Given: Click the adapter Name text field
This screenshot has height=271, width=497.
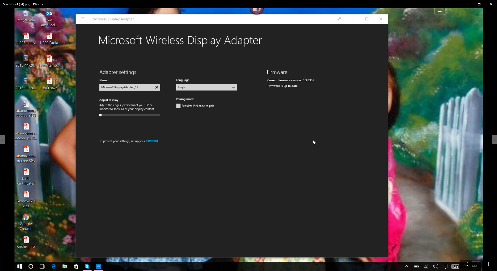Looking at the screenshot, I should 129,87.
